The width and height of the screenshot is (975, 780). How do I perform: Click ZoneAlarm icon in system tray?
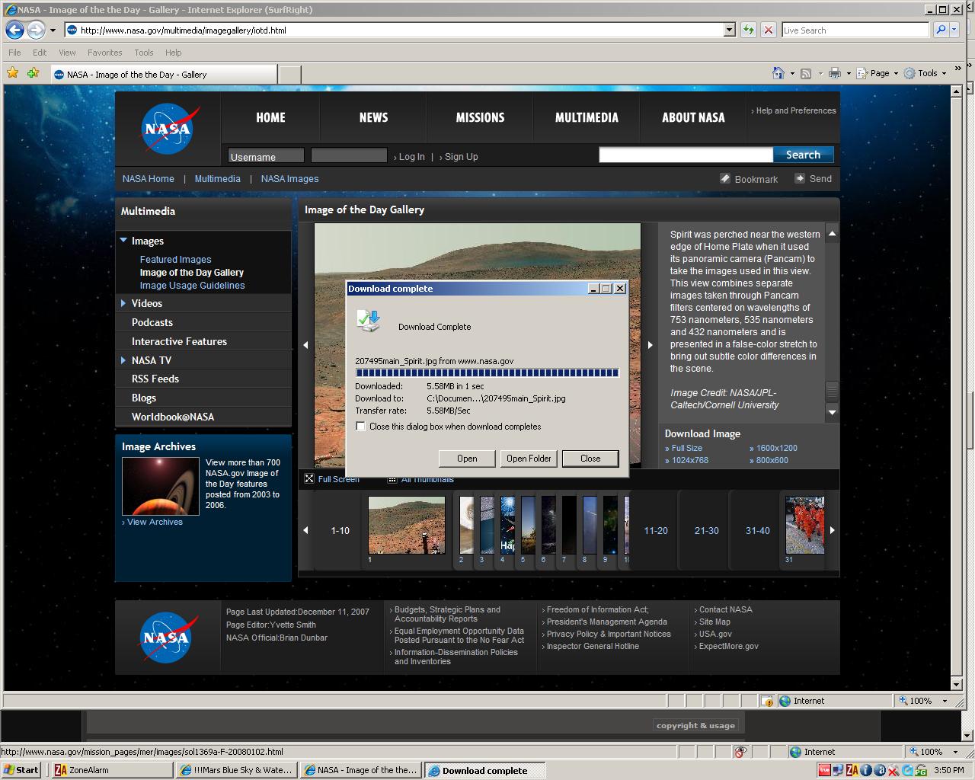point(852,770)
